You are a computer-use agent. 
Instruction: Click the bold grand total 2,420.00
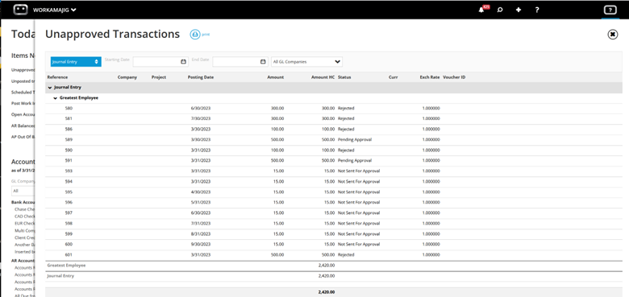click(327, 292)
